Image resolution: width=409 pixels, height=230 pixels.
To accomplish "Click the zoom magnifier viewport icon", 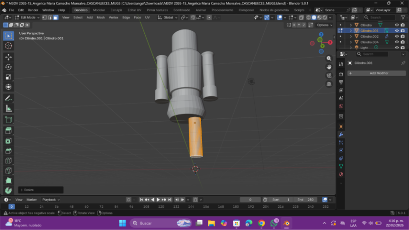I will (329, 59).
